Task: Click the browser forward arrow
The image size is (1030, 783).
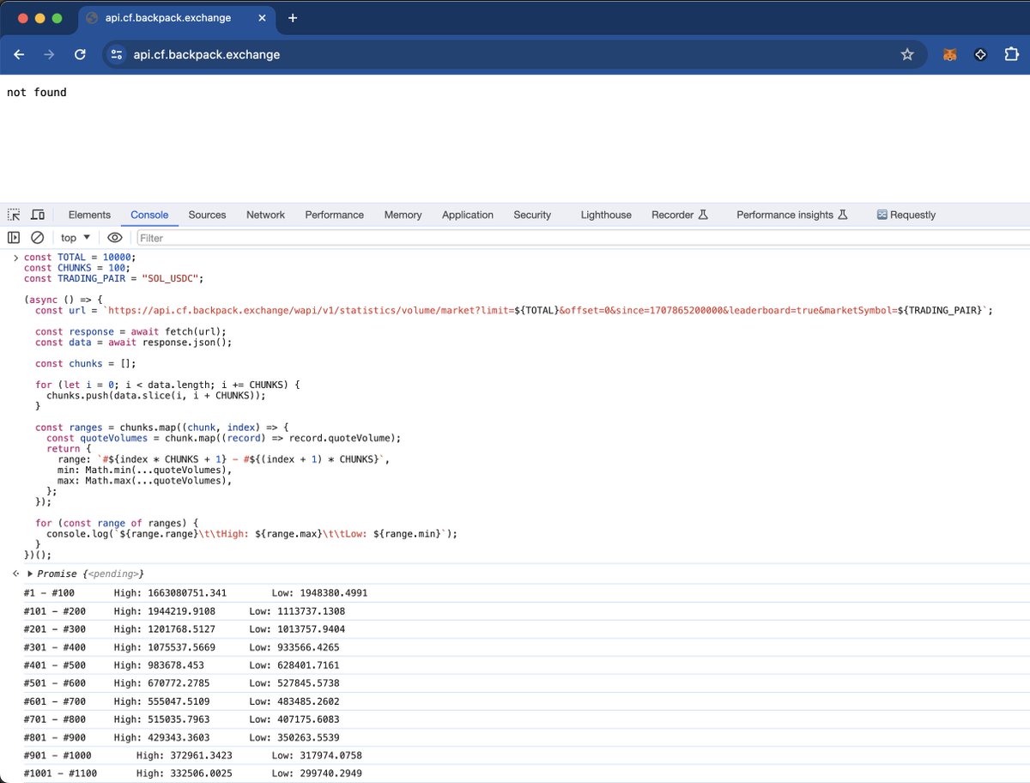Action: (49, 54)
